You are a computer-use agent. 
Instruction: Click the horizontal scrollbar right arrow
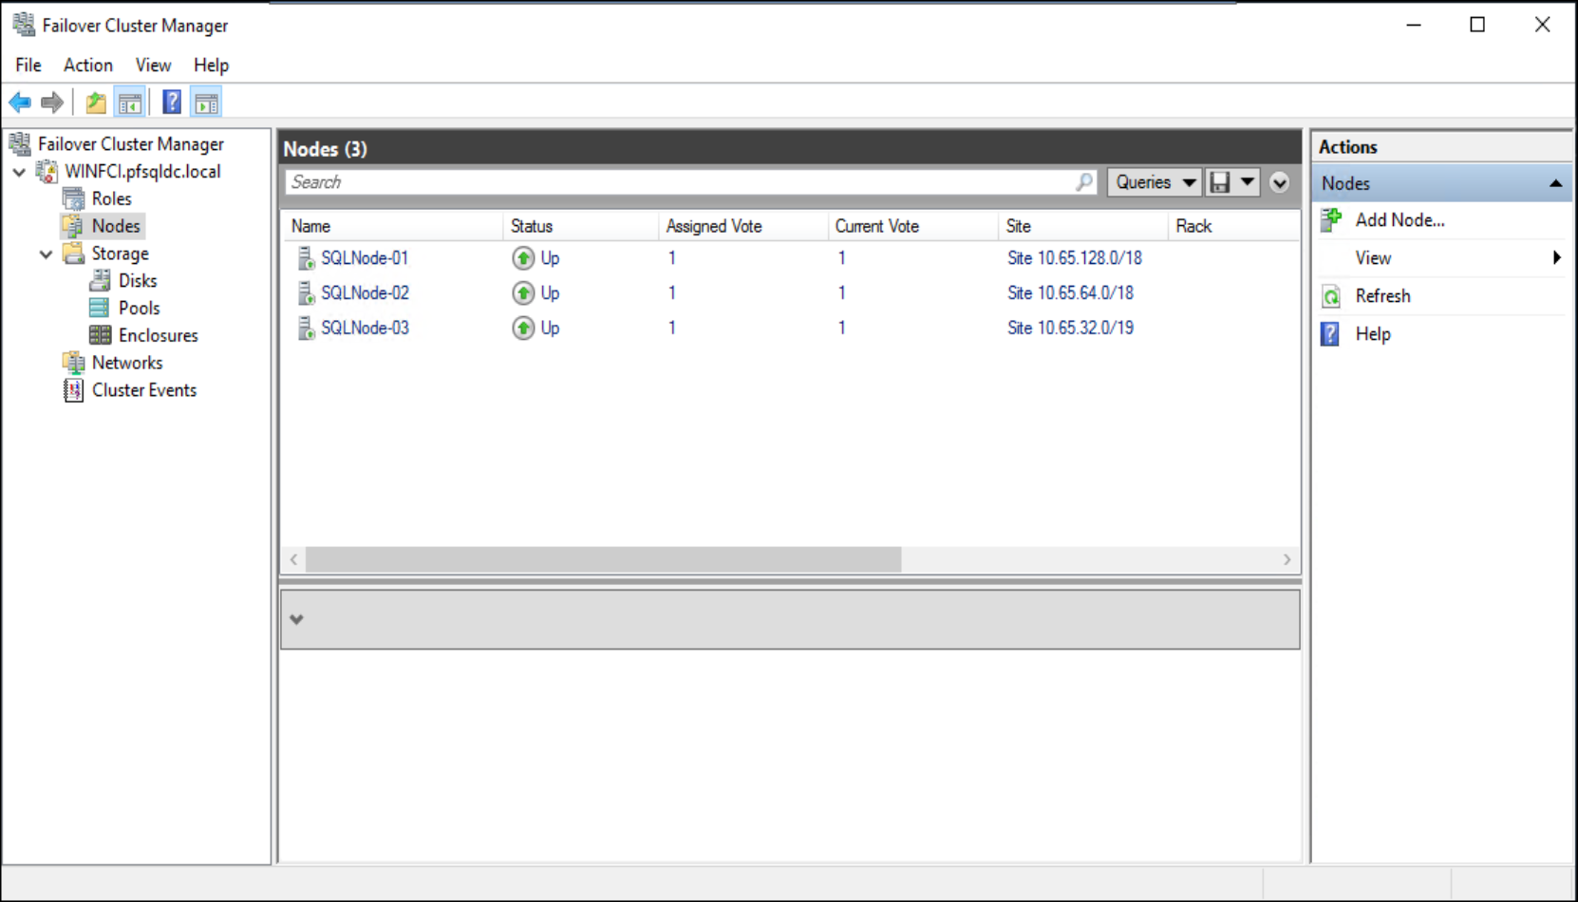[x=1287, y=560]
